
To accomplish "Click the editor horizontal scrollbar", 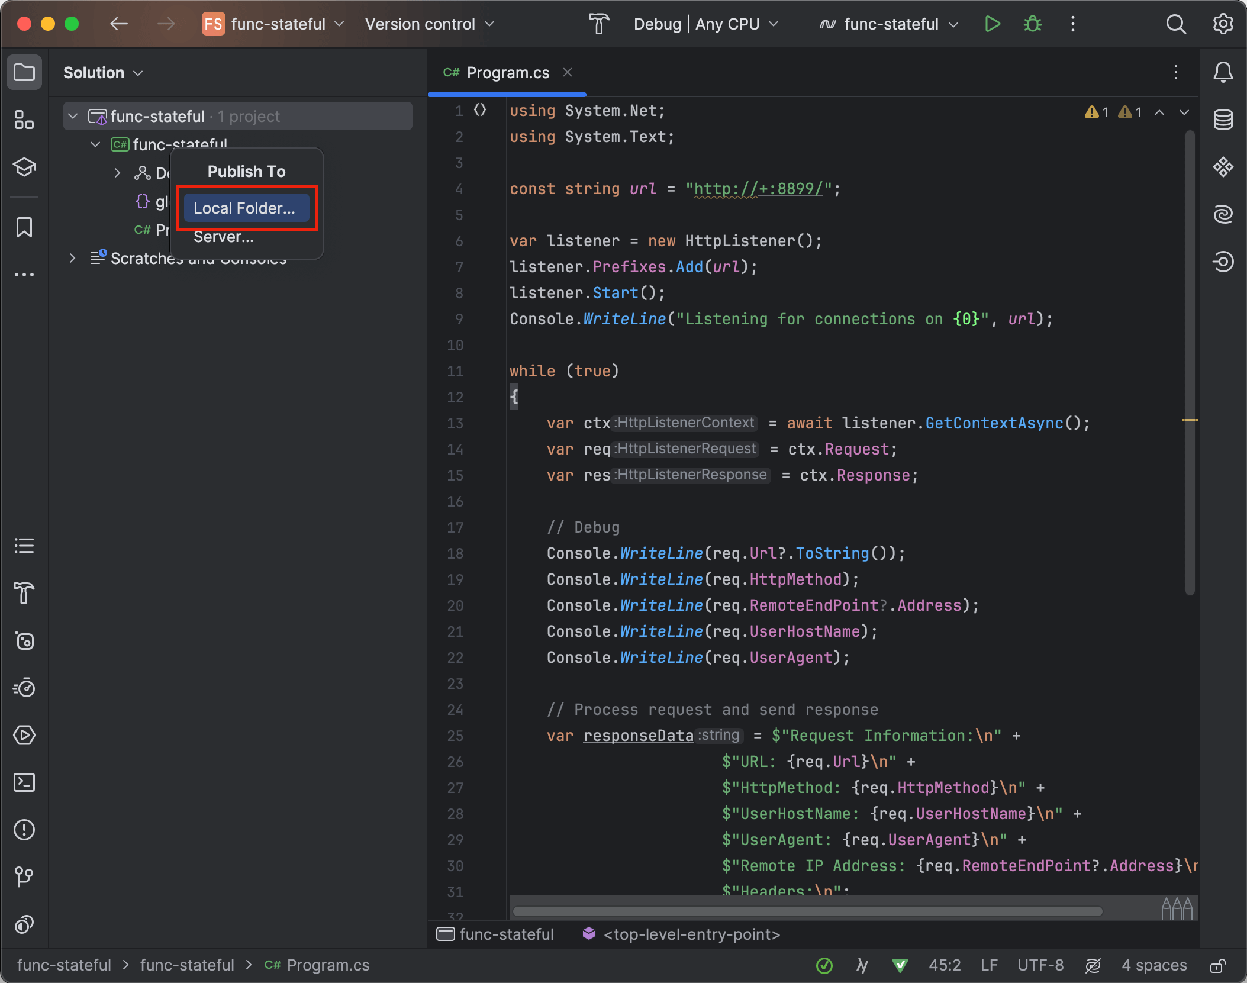I will pos(807,911).
